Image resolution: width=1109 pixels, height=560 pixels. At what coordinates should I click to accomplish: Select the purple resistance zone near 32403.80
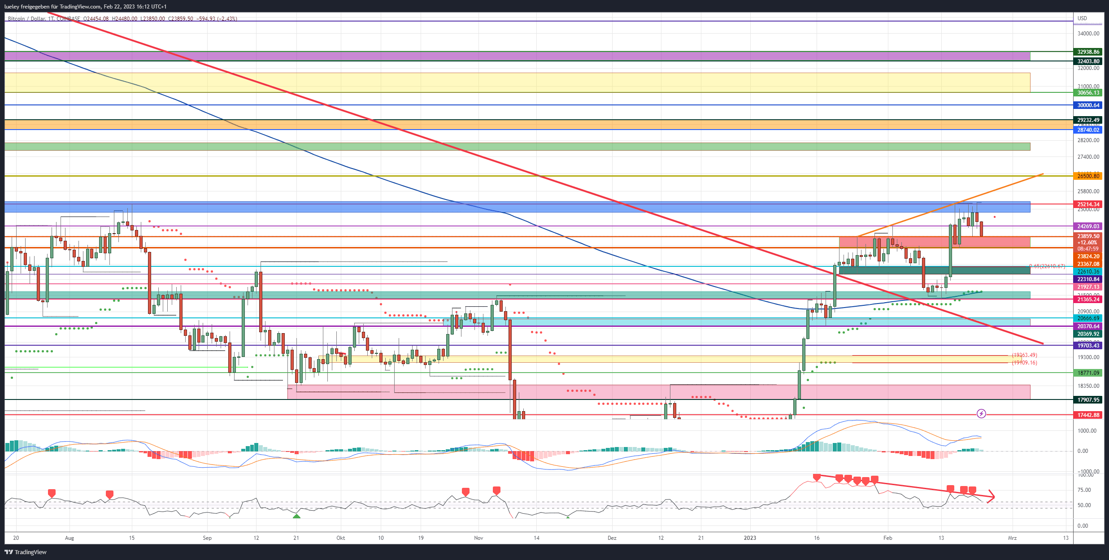517,56
